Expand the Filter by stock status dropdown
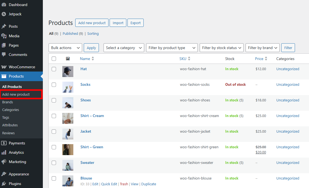Viewport: 309px width, 188px height. pyautogui.click(x=221, y=47)
